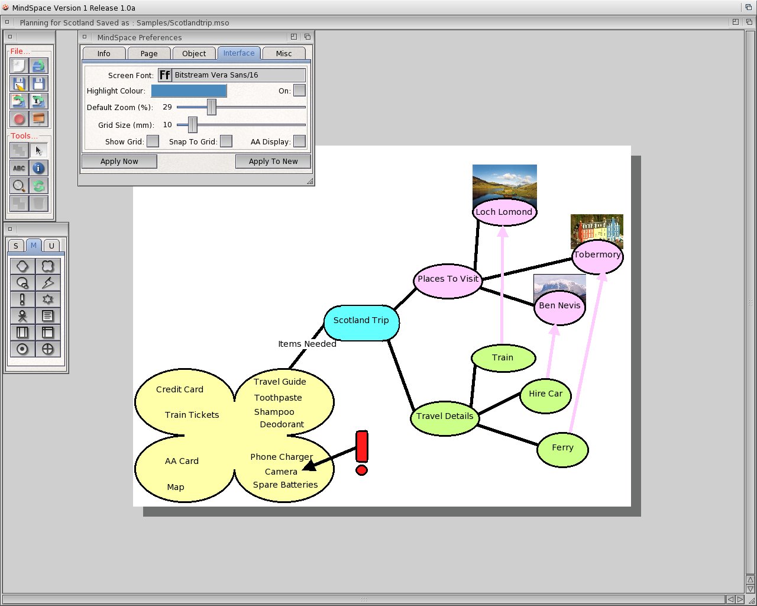Select the ABC text tool
The height and width of the screenshot is (606, 757).
20,169
